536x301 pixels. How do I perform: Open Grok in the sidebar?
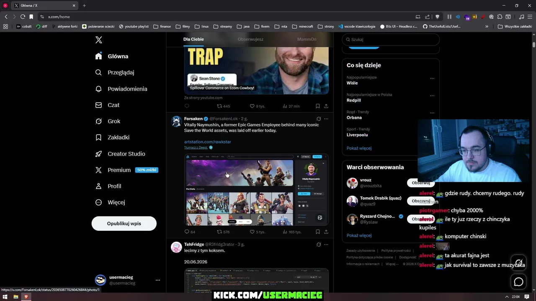tap(108, 121)
